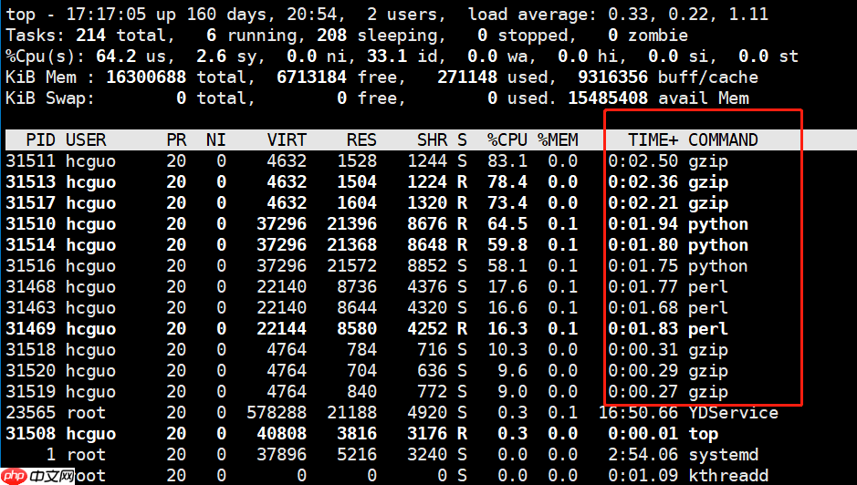Image resolution: width=857 pixels, height=485 pixels.
Task: Click PID 31510 in the python row
Action: (30, 224)
